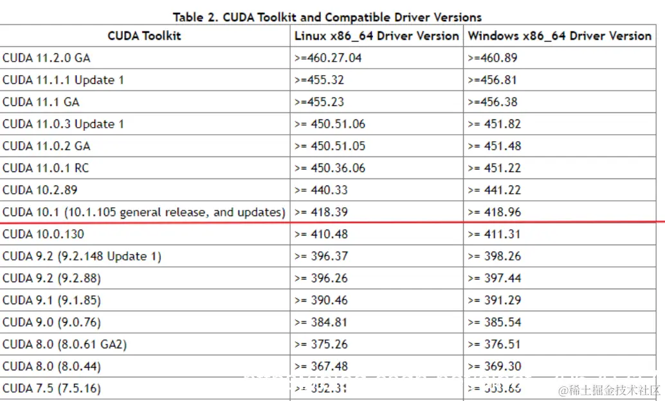Click the 'Windows x86_64 Driver Version' header
This screenshot has width=665, height=401.
[x=560, y=36]
